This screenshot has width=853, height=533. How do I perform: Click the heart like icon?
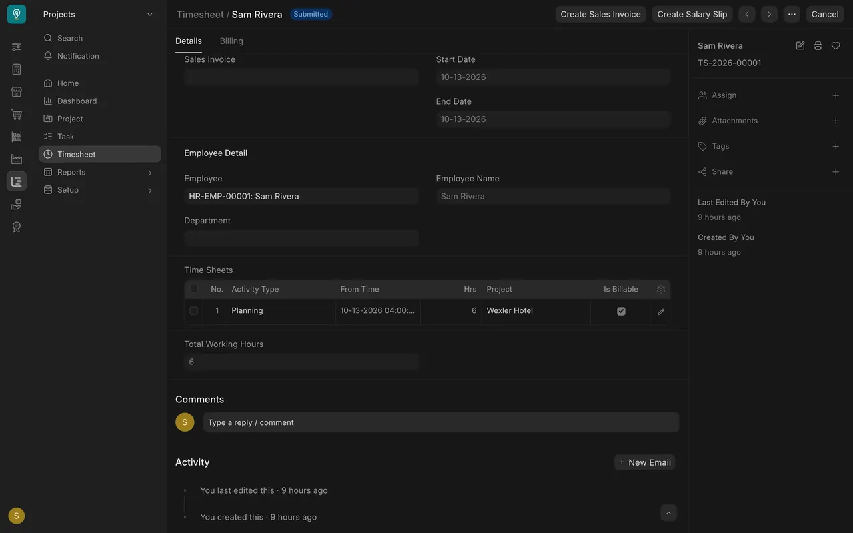[836, 45]
